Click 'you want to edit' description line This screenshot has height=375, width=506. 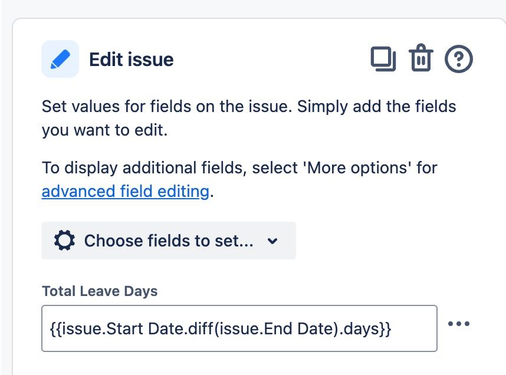point(104,130)
